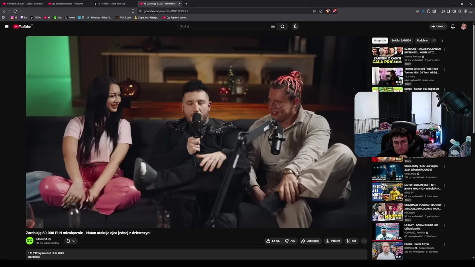The width and height of the screenshot is (475, 267).
Task: Click the Utwórz create button
Action: pyautogui.click(x=438, y=26)
